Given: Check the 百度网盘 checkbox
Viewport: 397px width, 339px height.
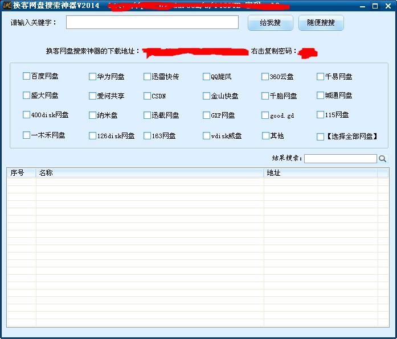Looking at the screenshot, I should (x=26, y=76).
